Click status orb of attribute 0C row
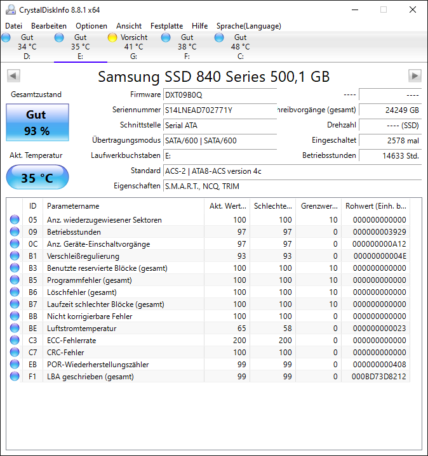Screen dimensions: 428x456 click(x=15, y=244)
